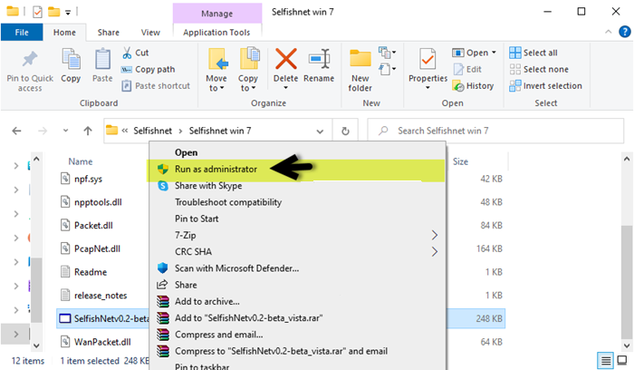This screenshot has height=370, width=634.
Task: Click Select all
Action: [533, 53]
